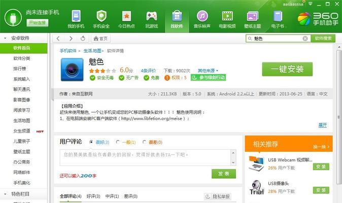The height and width of the screenshot is (203, 342).
Task: Click comment box scroll down arrow
Action: tap(233, 163)
